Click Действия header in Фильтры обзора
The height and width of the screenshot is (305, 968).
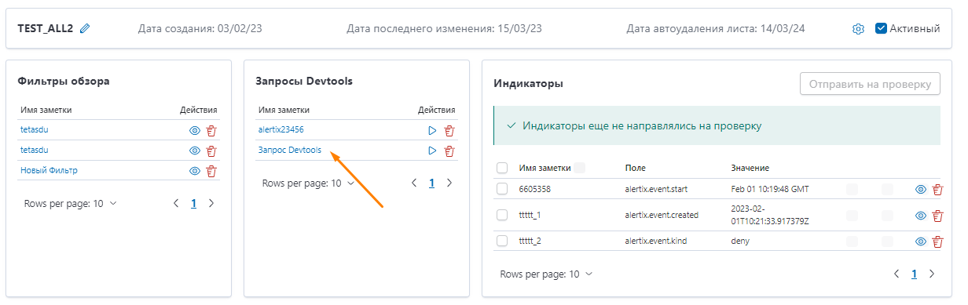pos(199,110)
